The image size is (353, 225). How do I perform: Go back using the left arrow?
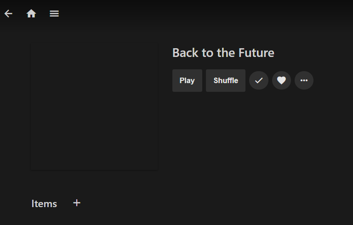pyautogui.click(x=8, y=14)
